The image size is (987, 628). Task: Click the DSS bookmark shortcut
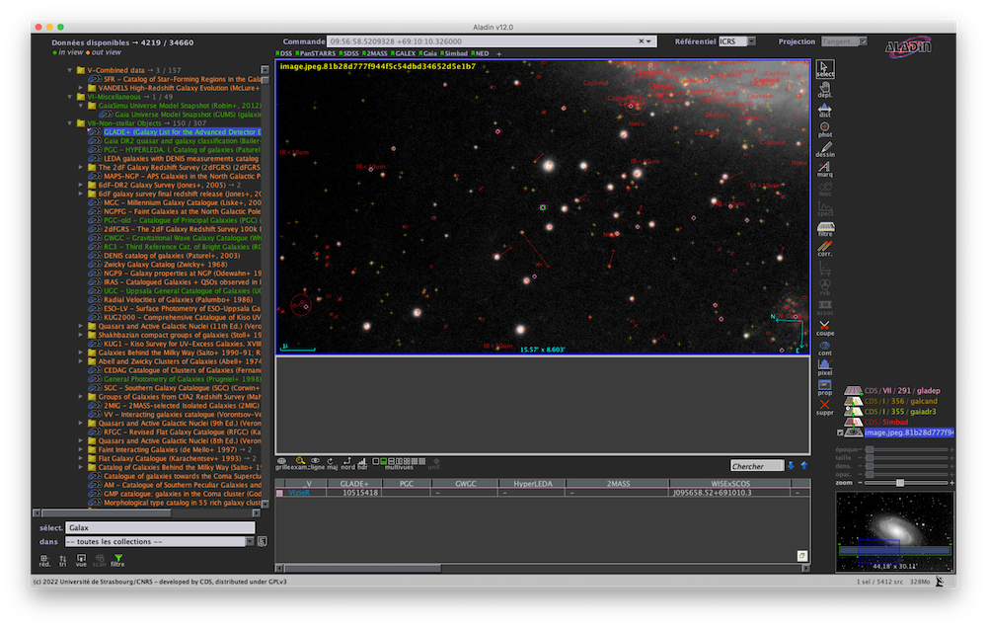284,53
